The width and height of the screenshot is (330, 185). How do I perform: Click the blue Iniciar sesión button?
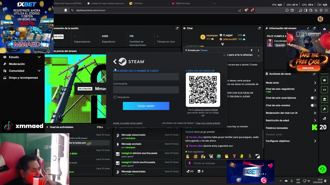(x=146, y=106)
